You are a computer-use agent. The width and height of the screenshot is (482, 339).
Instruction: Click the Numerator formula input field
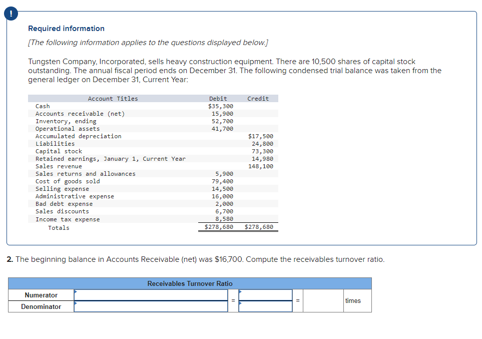(150, 295)
